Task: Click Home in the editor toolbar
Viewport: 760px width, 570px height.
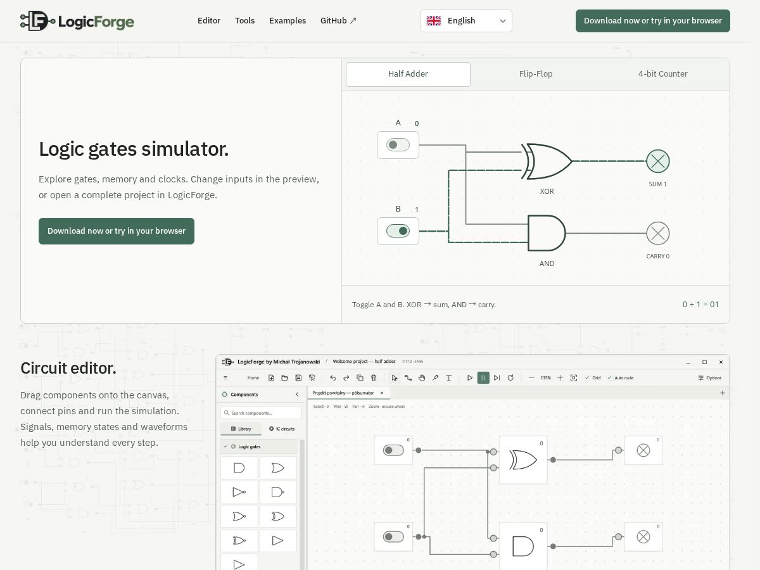Action: pos(253,378)
